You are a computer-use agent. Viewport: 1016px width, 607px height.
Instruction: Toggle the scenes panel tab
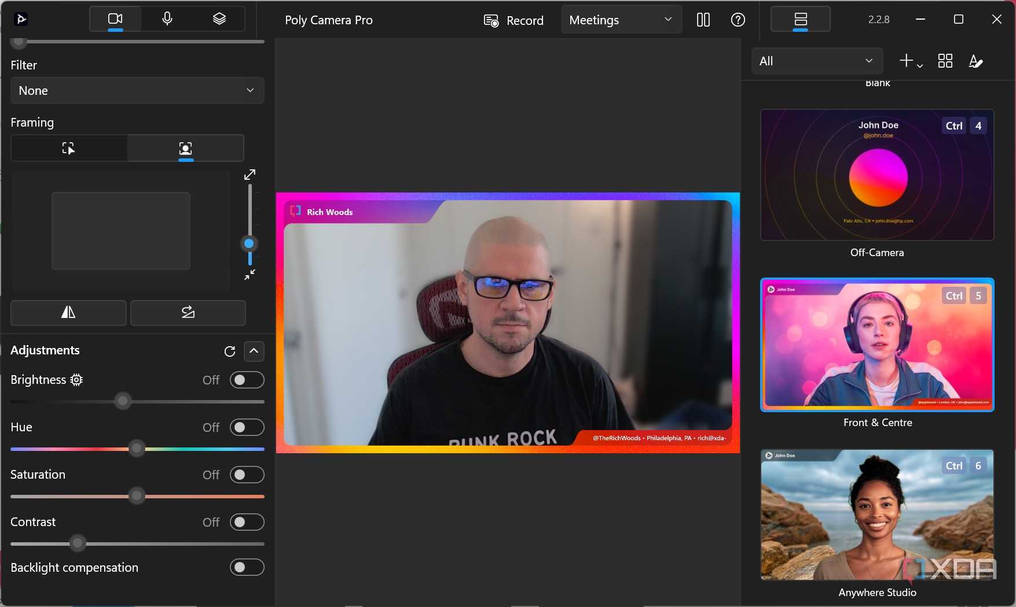pos(801,19)
